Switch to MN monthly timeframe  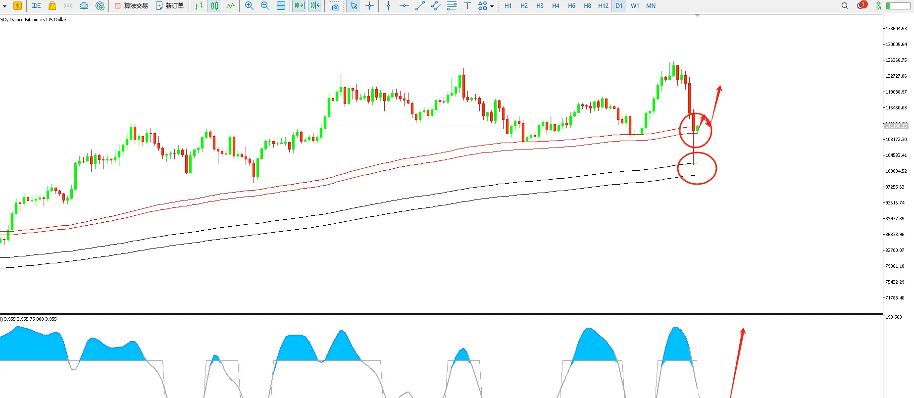651,6
